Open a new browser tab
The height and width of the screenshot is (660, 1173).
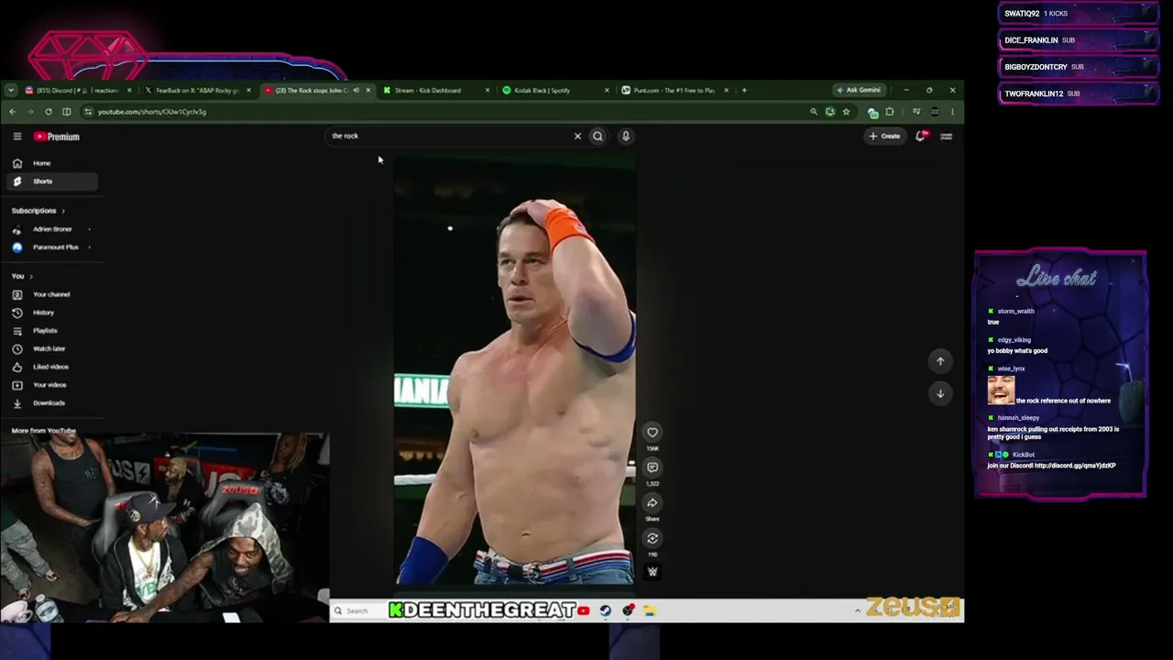pos(744,91)
